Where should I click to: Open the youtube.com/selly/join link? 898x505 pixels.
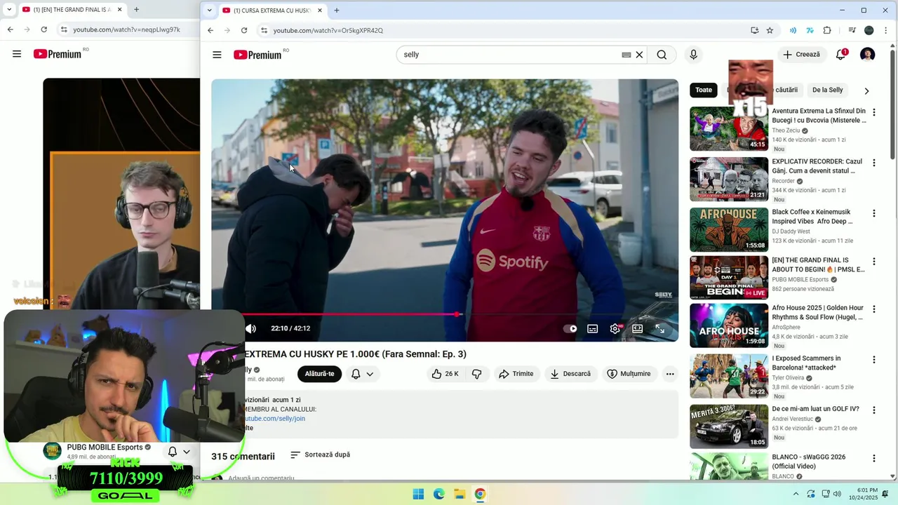[274, 419]
